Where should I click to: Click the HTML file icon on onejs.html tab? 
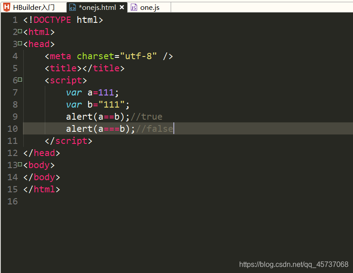point(73,8)
